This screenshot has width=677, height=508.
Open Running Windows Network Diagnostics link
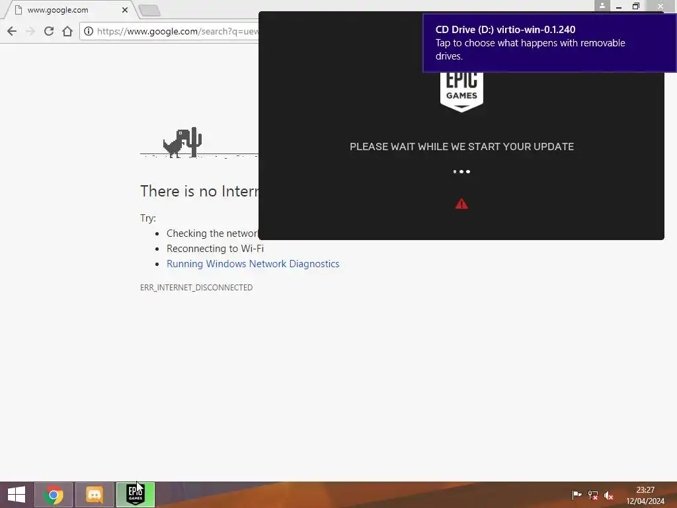(253, 263)
